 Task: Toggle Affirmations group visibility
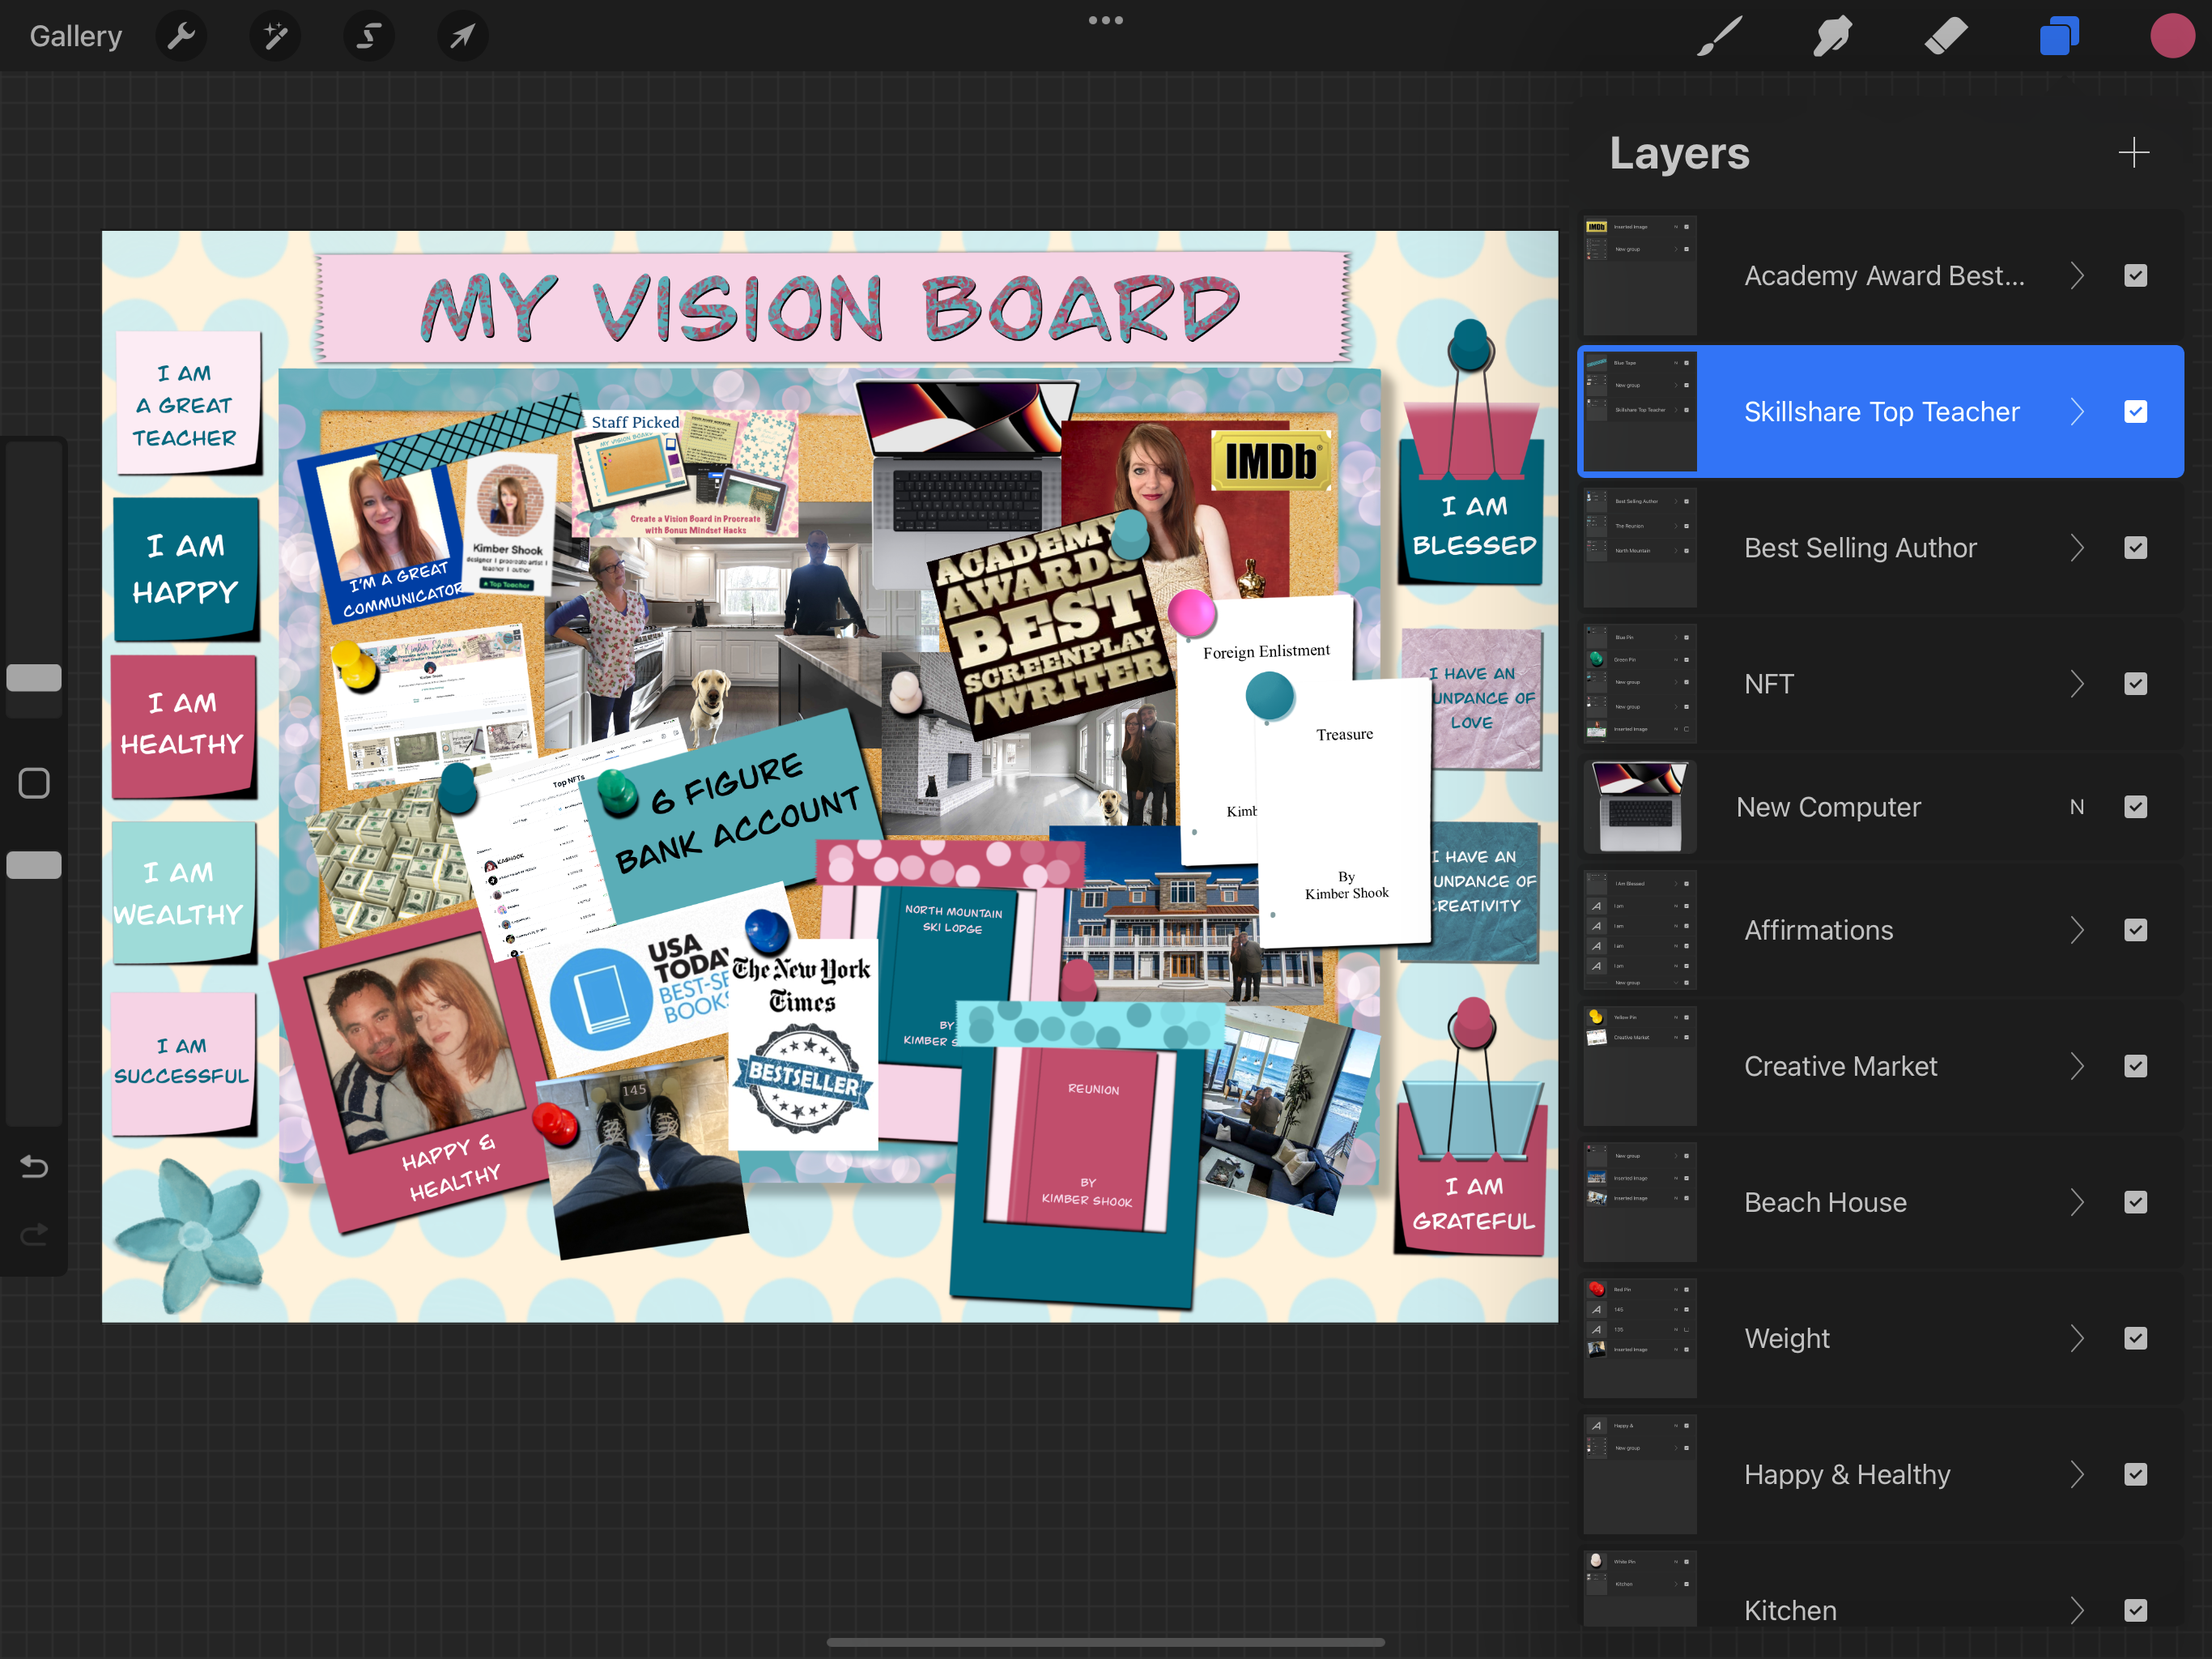coord(2135,930)
